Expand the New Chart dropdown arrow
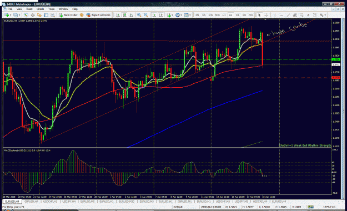Viewport: 347px width, 211px height. (x=11, y=15)
